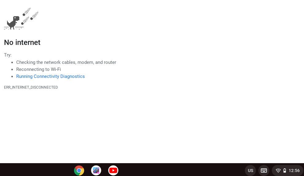This screenshot has width=304, height=176.
Task: Open the colorful app between Chrome and YouTube
Action: click(96, 170)
